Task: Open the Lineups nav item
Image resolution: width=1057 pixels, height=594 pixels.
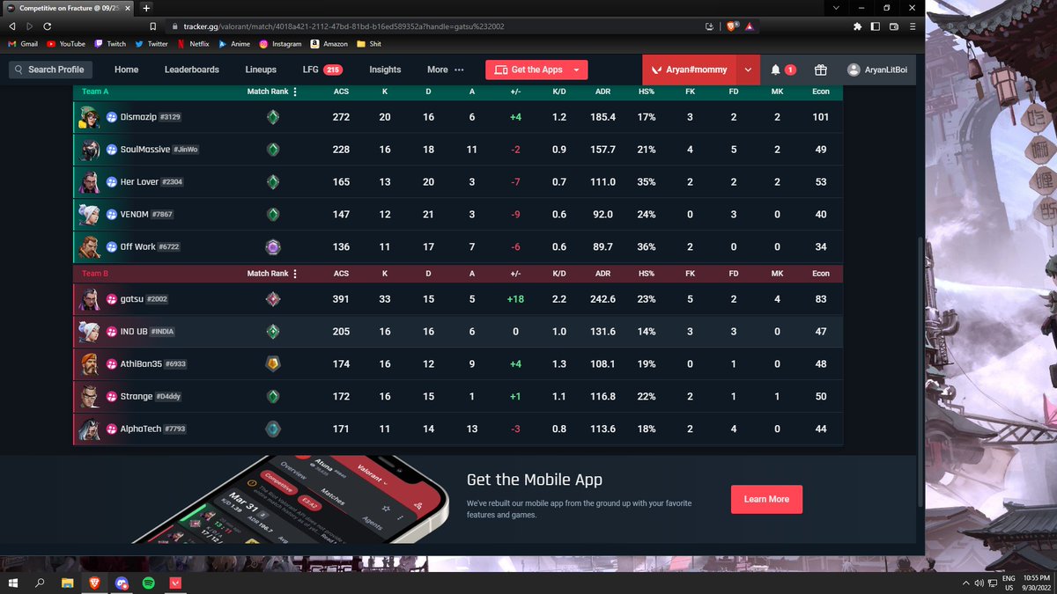Action: click(261, 70)
